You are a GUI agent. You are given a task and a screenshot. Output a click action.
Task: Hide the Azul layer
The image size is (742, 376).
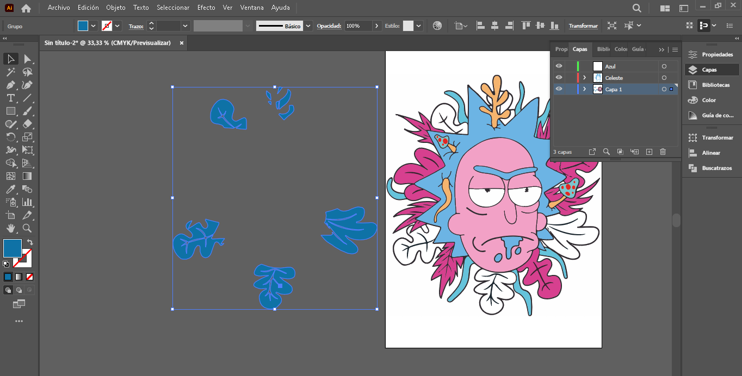[x=559, y=66]
